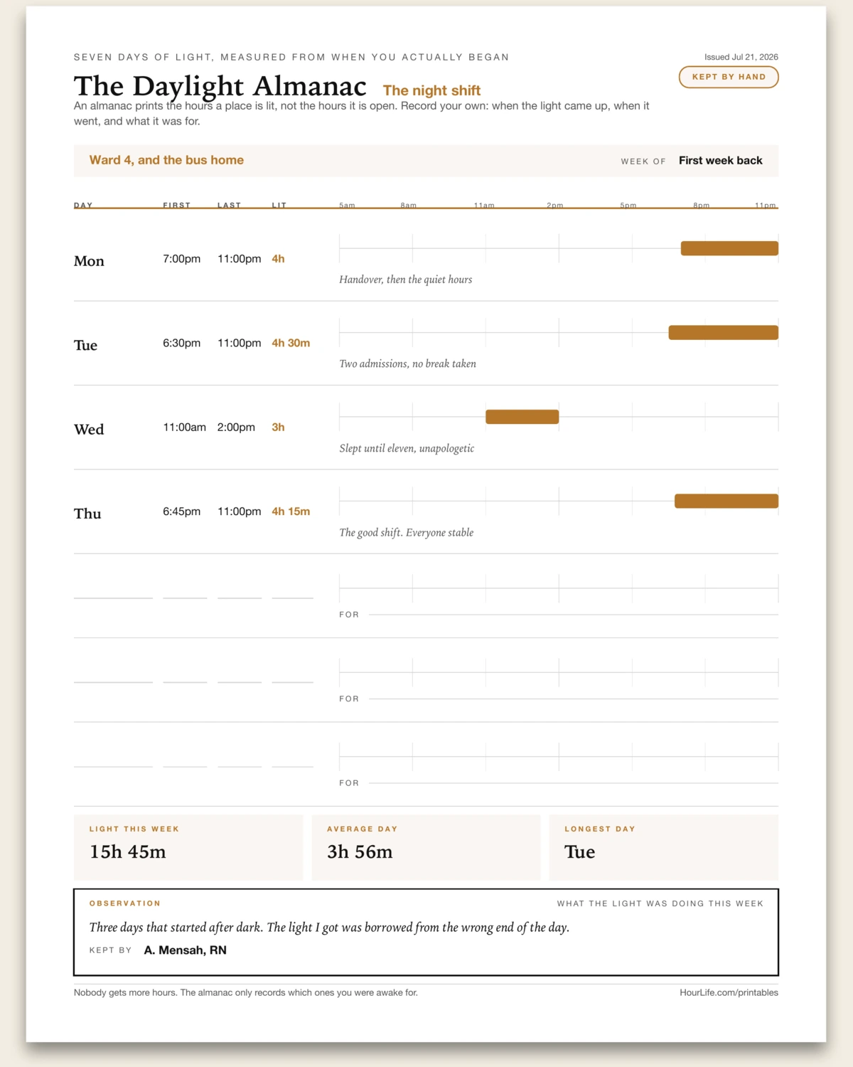Viewport: 853px width, 1067px height.
Task: Click the 'FIRST' column header
Action: [x=177, y=205]
